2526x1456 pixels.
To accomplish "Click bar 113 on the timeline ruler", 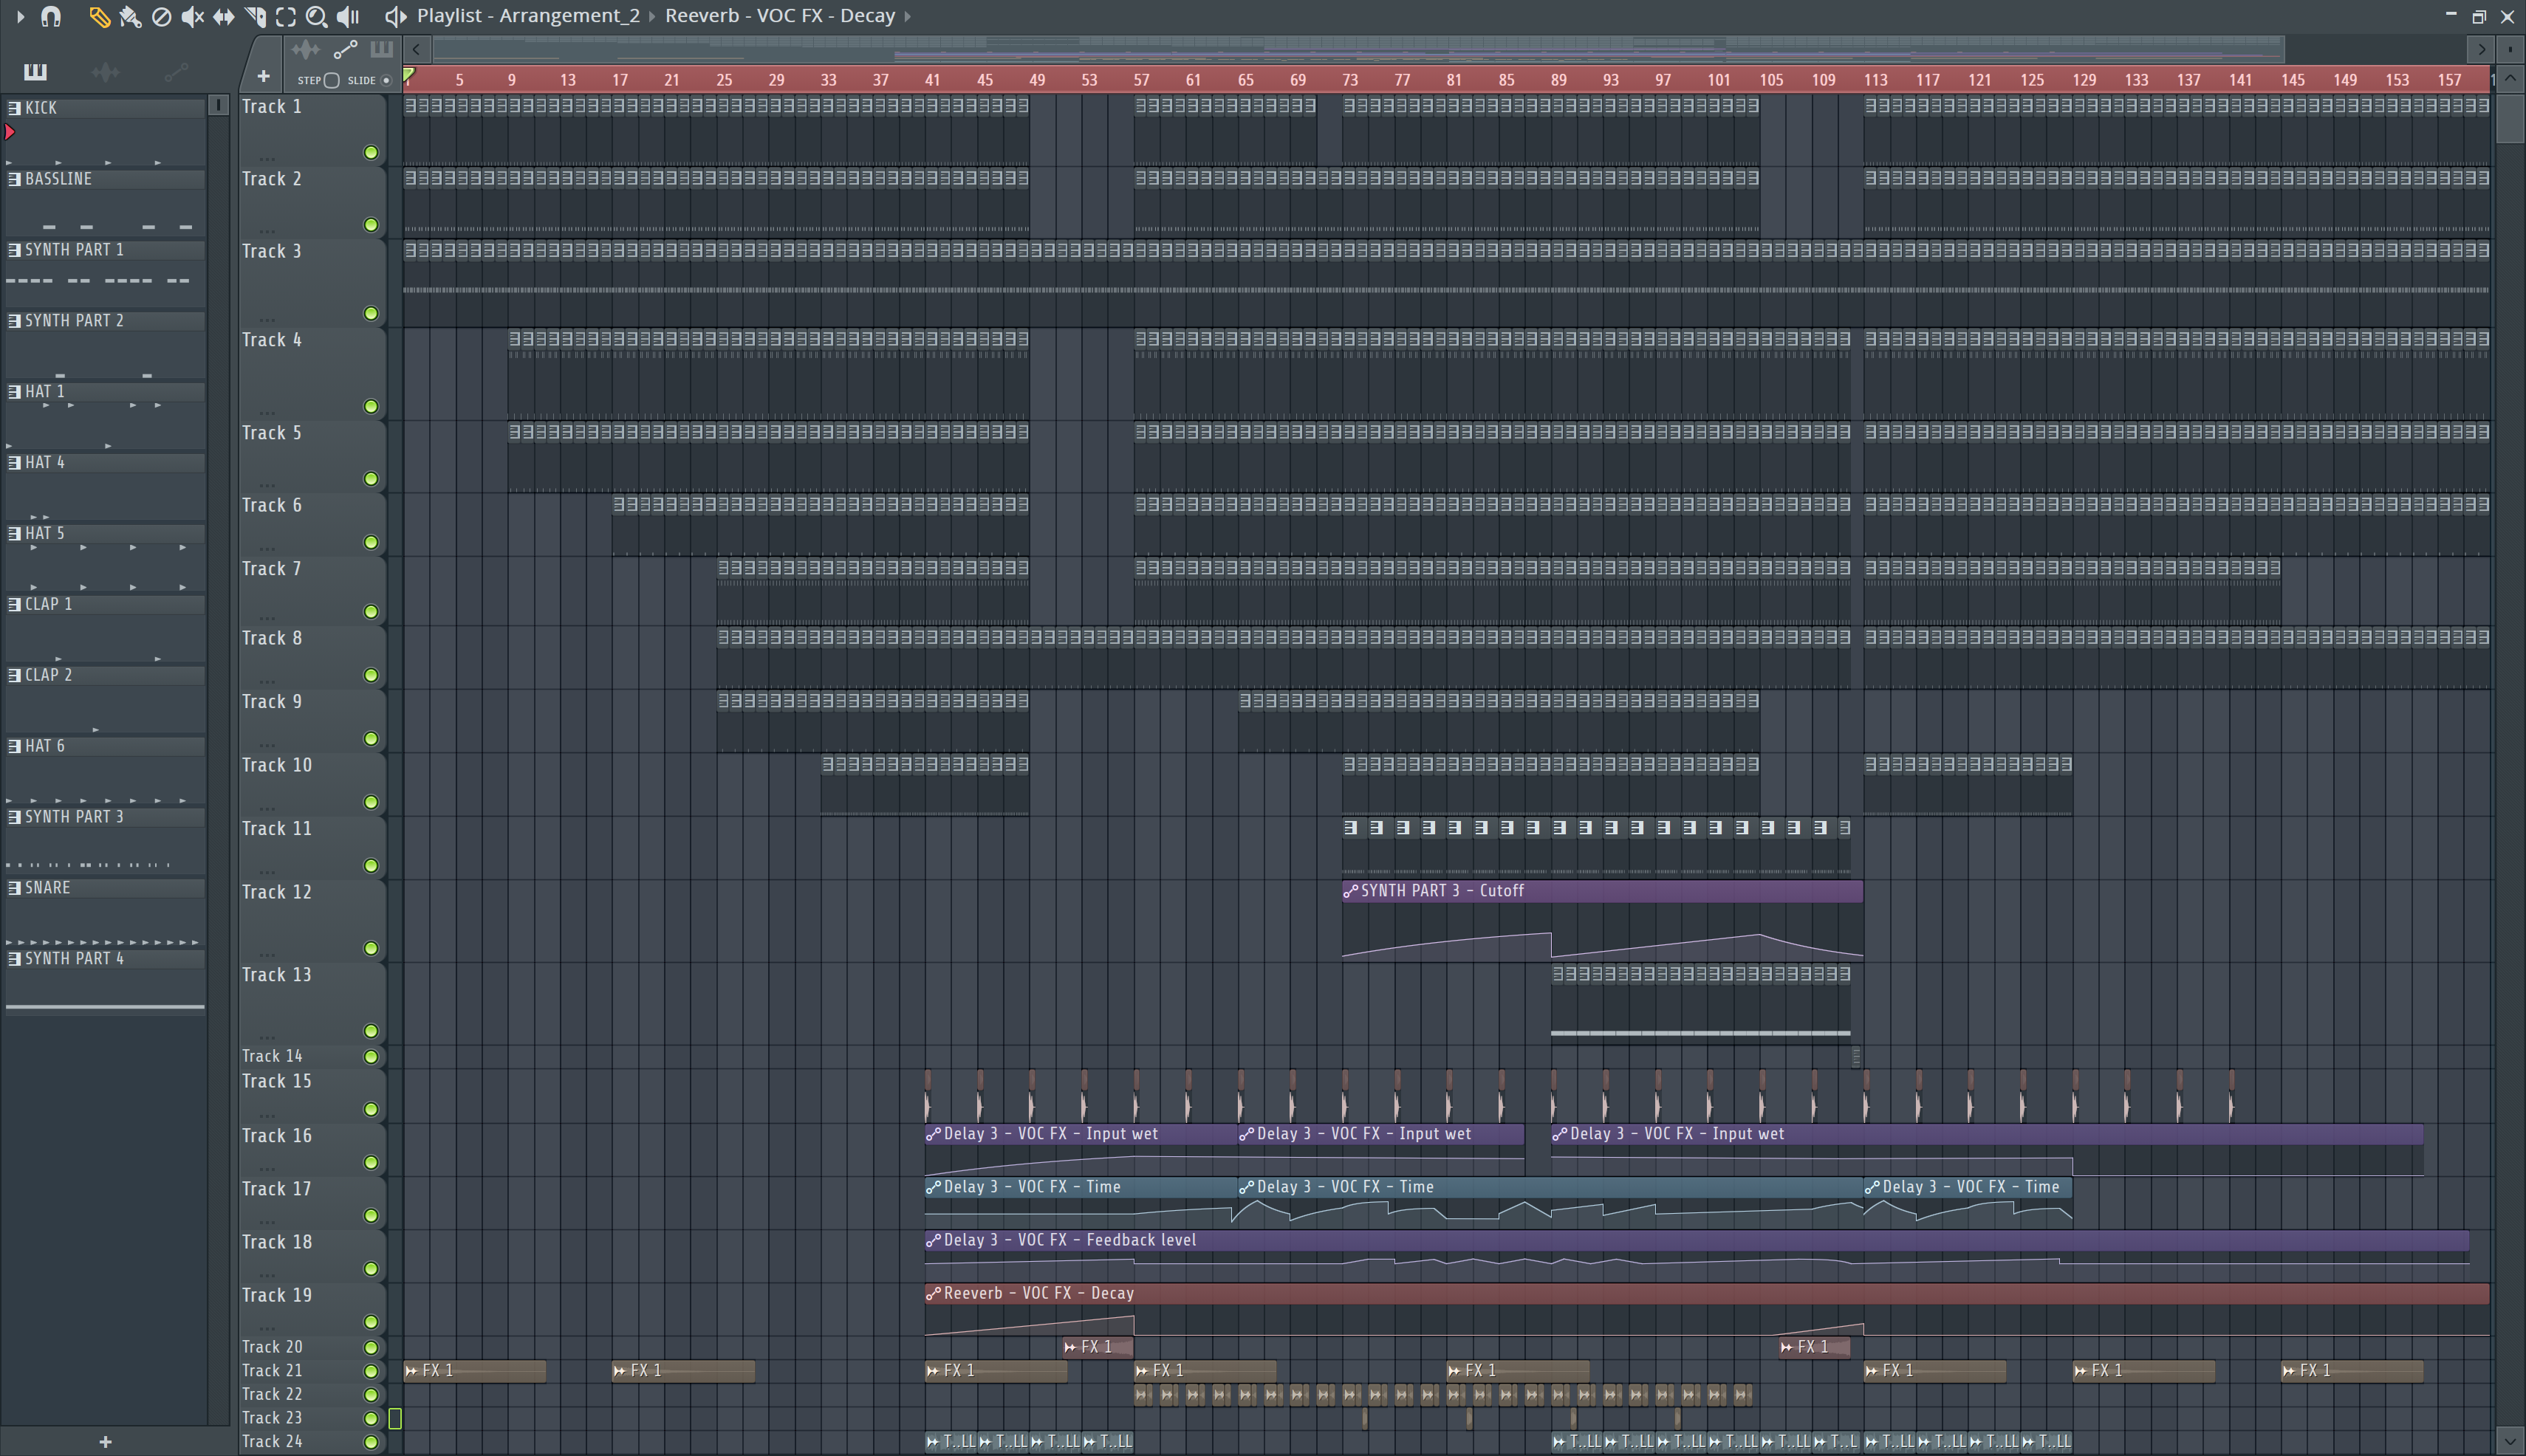I will click(x=1876, y=80).
